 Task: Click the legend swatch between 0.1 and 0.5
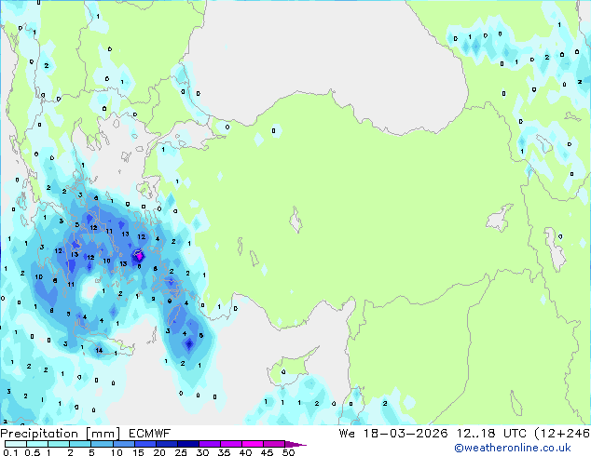click(16, 444)
